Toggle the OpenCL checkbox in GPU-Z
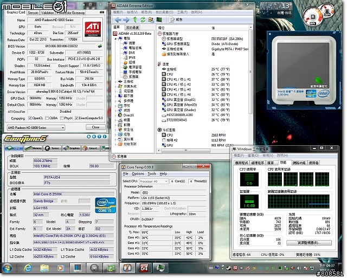The image size is (347, 278). click(x=30, y=118)
